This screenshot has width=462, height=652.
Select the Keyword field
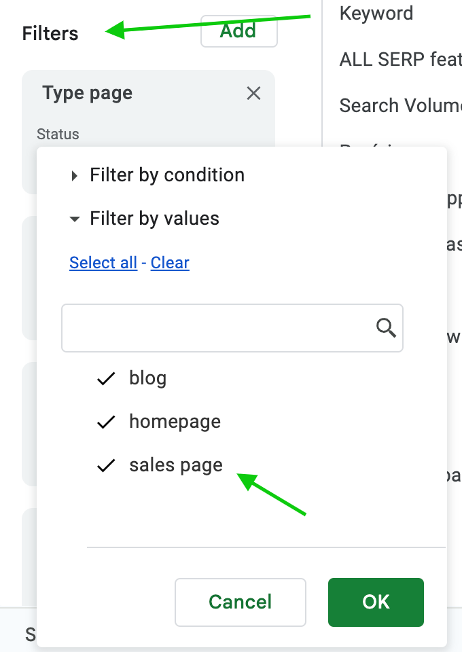click(x=376, y=14)
